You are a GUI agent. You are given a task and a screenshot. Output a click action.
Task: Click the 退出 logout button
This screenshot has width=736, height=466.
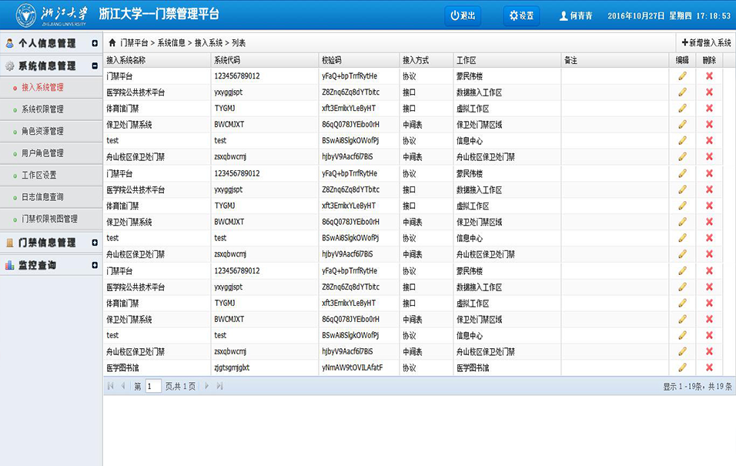pyautogui.click(x=463, y=15)
